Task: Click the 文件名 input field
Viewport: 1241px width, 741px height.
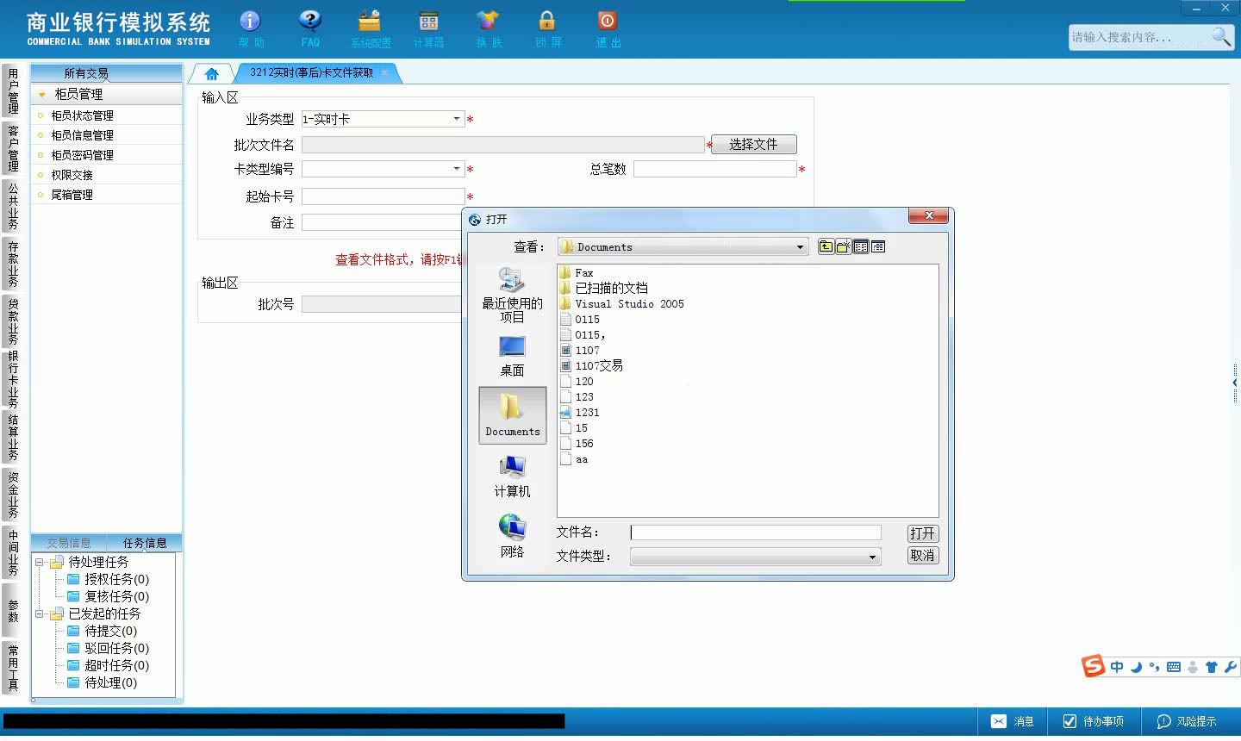Action: click(x=756, y=532)
